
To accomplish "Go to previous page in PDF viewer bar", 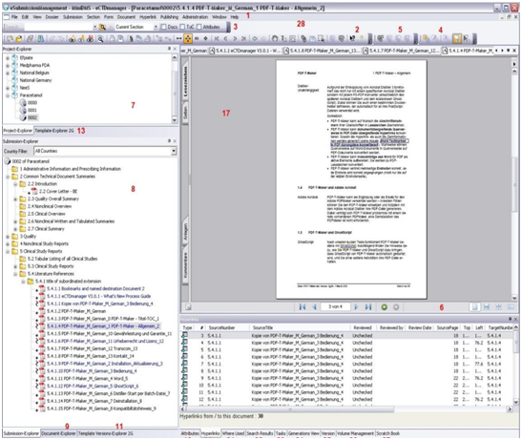I will (x=314, y=307).
